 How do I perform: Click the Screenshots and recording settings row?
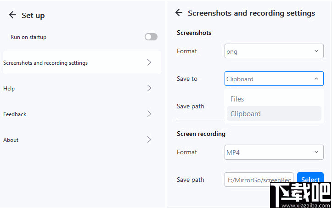pos(69,62)
